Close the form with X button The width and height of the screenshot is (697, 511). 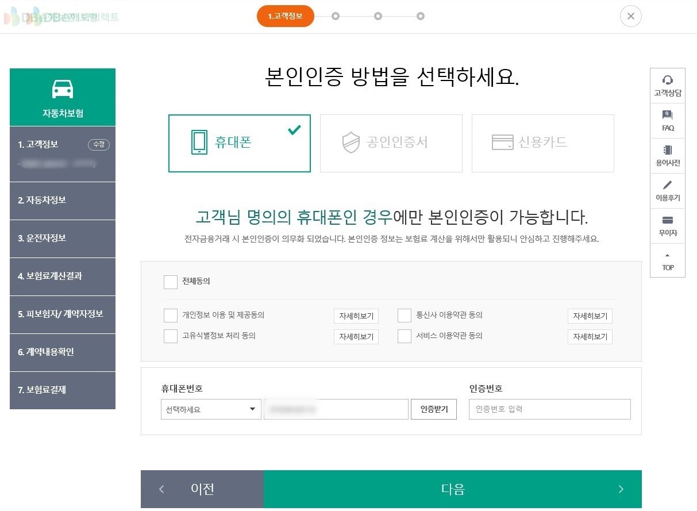pyautogui.click(x=631, y=16)
